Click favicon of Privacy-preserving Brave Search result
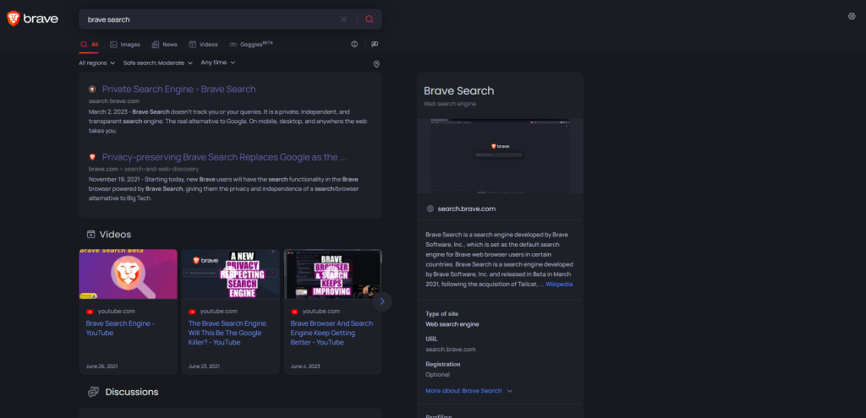The width and height of the screenshot is (866, 418). click(92, 157)
